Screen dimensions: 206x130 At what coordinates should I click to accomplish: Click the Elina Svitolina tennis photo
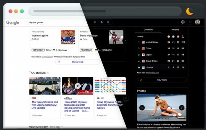coord(162,107)
